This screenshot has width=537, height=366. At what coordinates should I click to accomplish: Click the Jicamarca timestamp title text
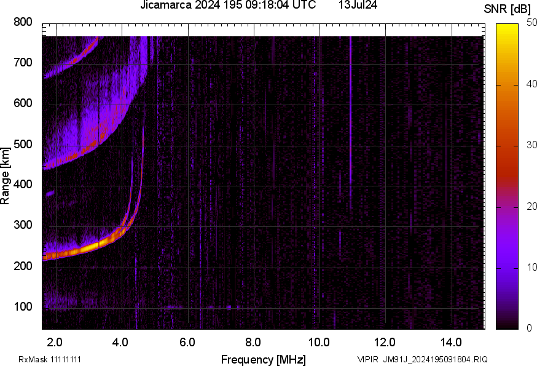click(228, 6)
